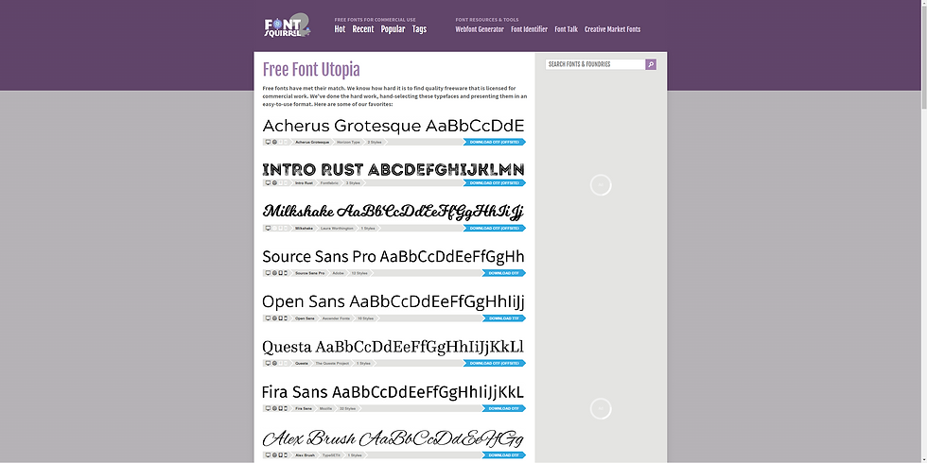This screenshot has height=463, width=927.
Task: Click desktop license icon for Source Sans Pro
Action: 268,273
